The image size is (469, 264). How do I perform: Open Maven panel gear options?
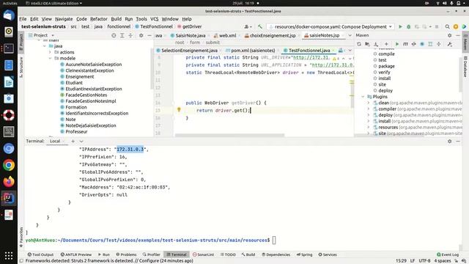click(x=449, y=35)
